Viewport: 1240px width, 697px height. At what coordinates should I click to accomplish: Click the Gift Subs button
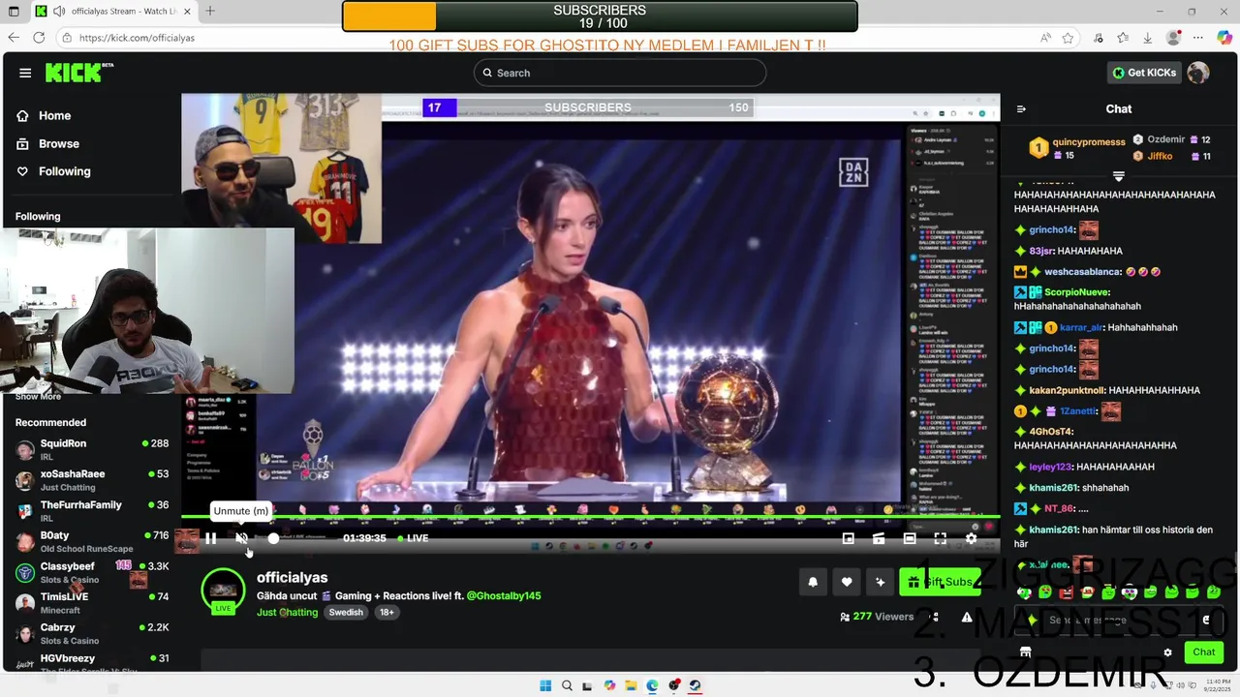940,582
